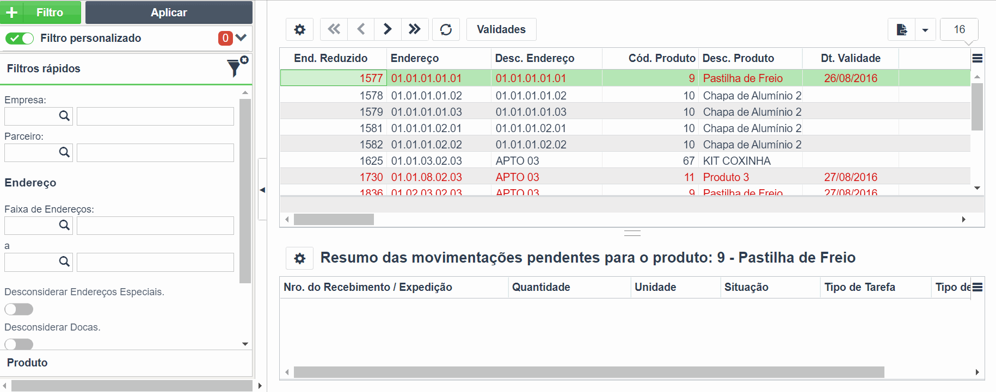Click the 26/08/2016 validity date cell

click(851, 78)
